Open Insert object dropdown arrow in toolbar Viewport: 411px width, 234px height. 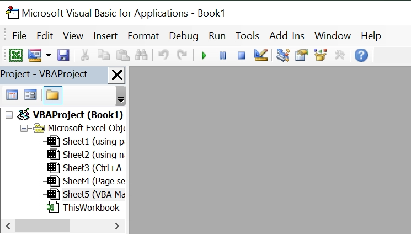point(49,55)
